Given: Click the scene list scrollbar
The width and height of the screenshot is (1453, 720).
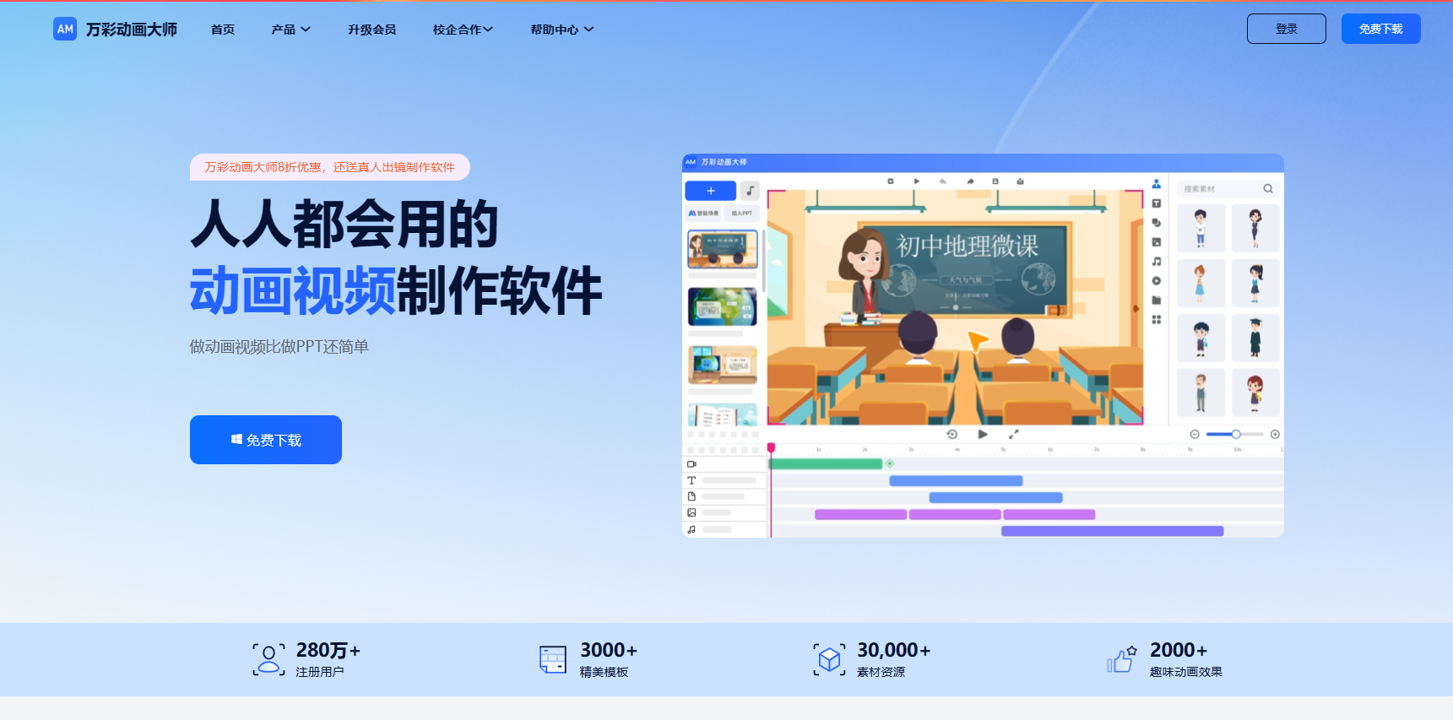Looking at the screenshot, I should click(764, 260).
